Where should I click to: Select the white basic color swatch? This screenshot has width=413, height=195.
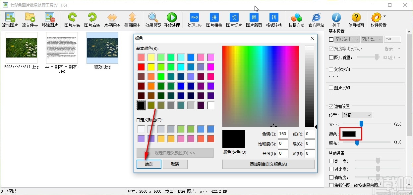(x=211, y=105)
